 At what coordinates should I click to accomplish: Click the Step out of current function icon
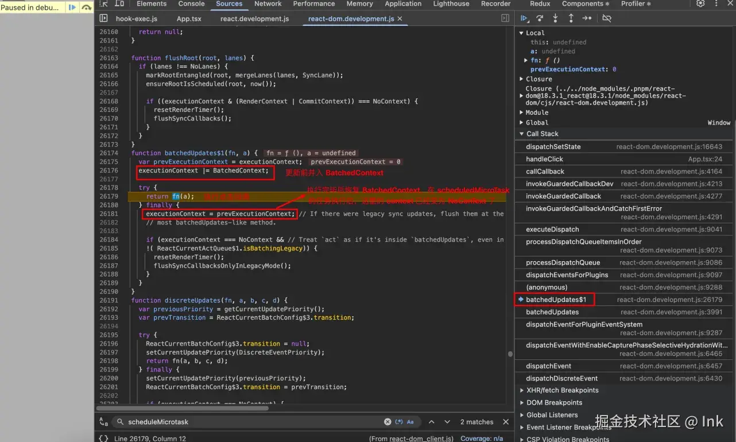click(571, 18)
